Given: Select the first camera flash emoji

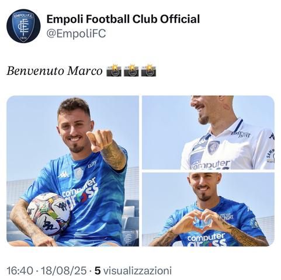Looking at the screenshot, I should [x=114, y=70].
